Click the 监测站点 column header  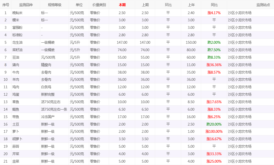pyautogui.click(x=263, y=5)
